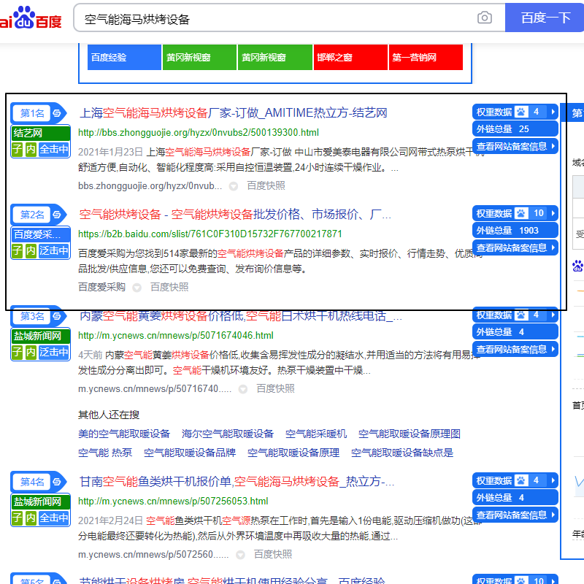Open the Baidu logo homepage link
Screen dimensions: 584x584
[x=31, y=18]
